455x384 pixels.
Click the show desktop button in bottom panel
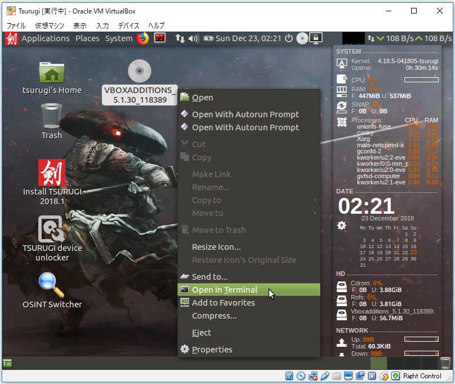(7, 363)
